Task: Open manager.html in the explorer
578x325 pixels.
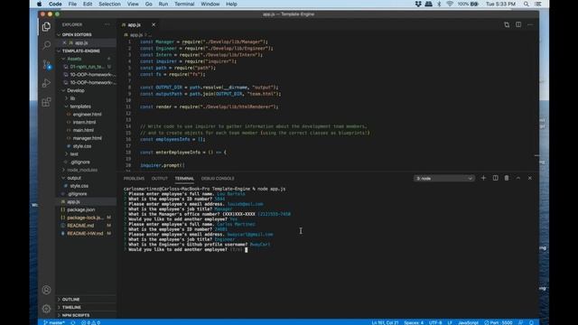Action: click(x=87, y=138)
